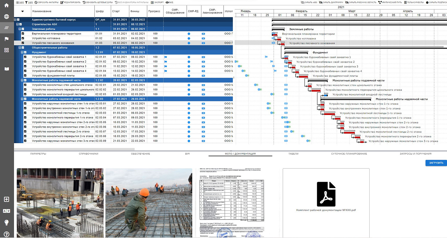Toggle checkbox for Устройство песчаного основания
The width and height of the screenshot is (447, 238).
[x=23, y=43]
